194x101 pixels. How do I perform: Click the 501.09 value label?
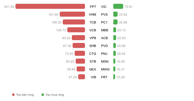[x=9, y=7]
